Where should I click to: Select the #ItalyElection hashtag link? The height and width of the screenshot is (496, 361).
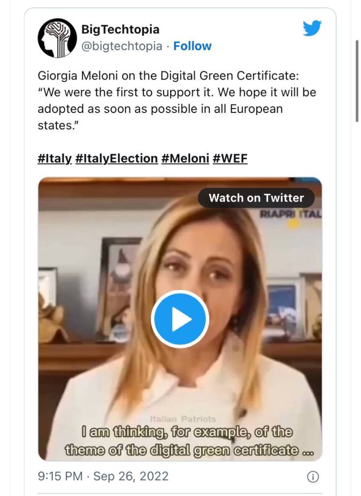[117, 159]
